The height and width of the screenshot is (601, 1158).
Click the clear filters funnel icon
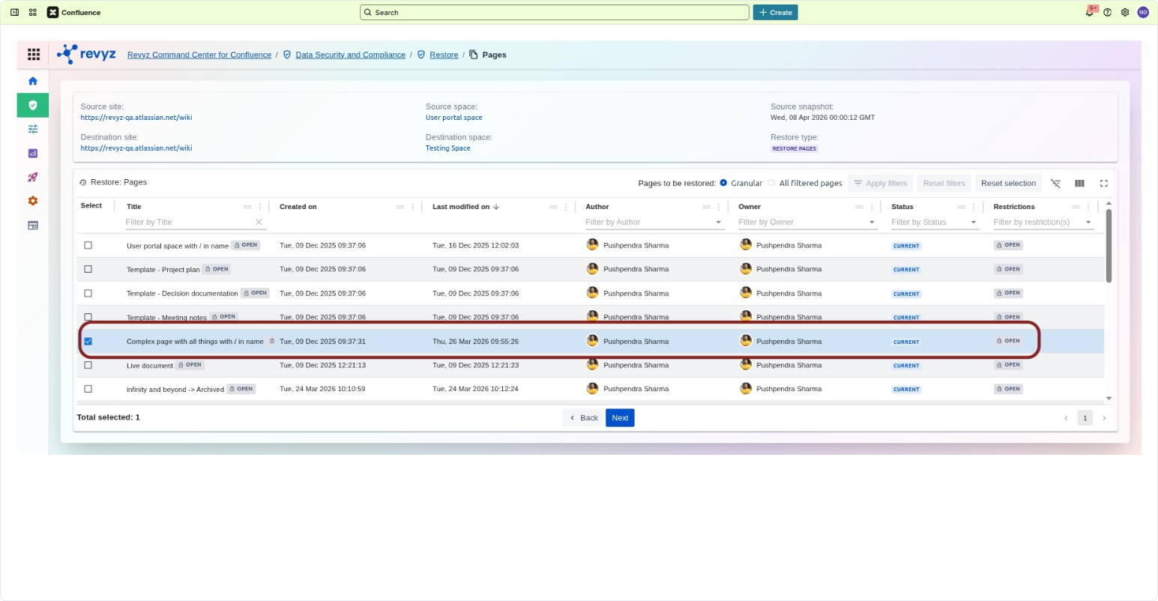(1055, 184)
